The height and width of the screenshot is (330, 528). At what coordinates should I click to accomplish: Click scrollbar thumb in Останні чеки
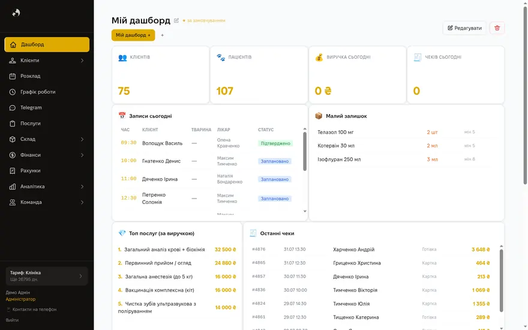click(x=501, y=281)
